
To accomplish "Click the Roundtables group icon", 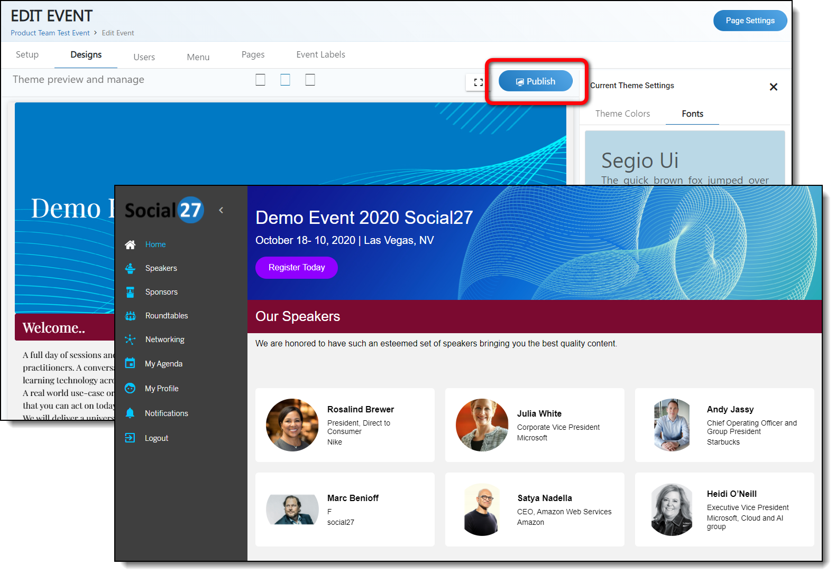I will (x=130, y=316).
